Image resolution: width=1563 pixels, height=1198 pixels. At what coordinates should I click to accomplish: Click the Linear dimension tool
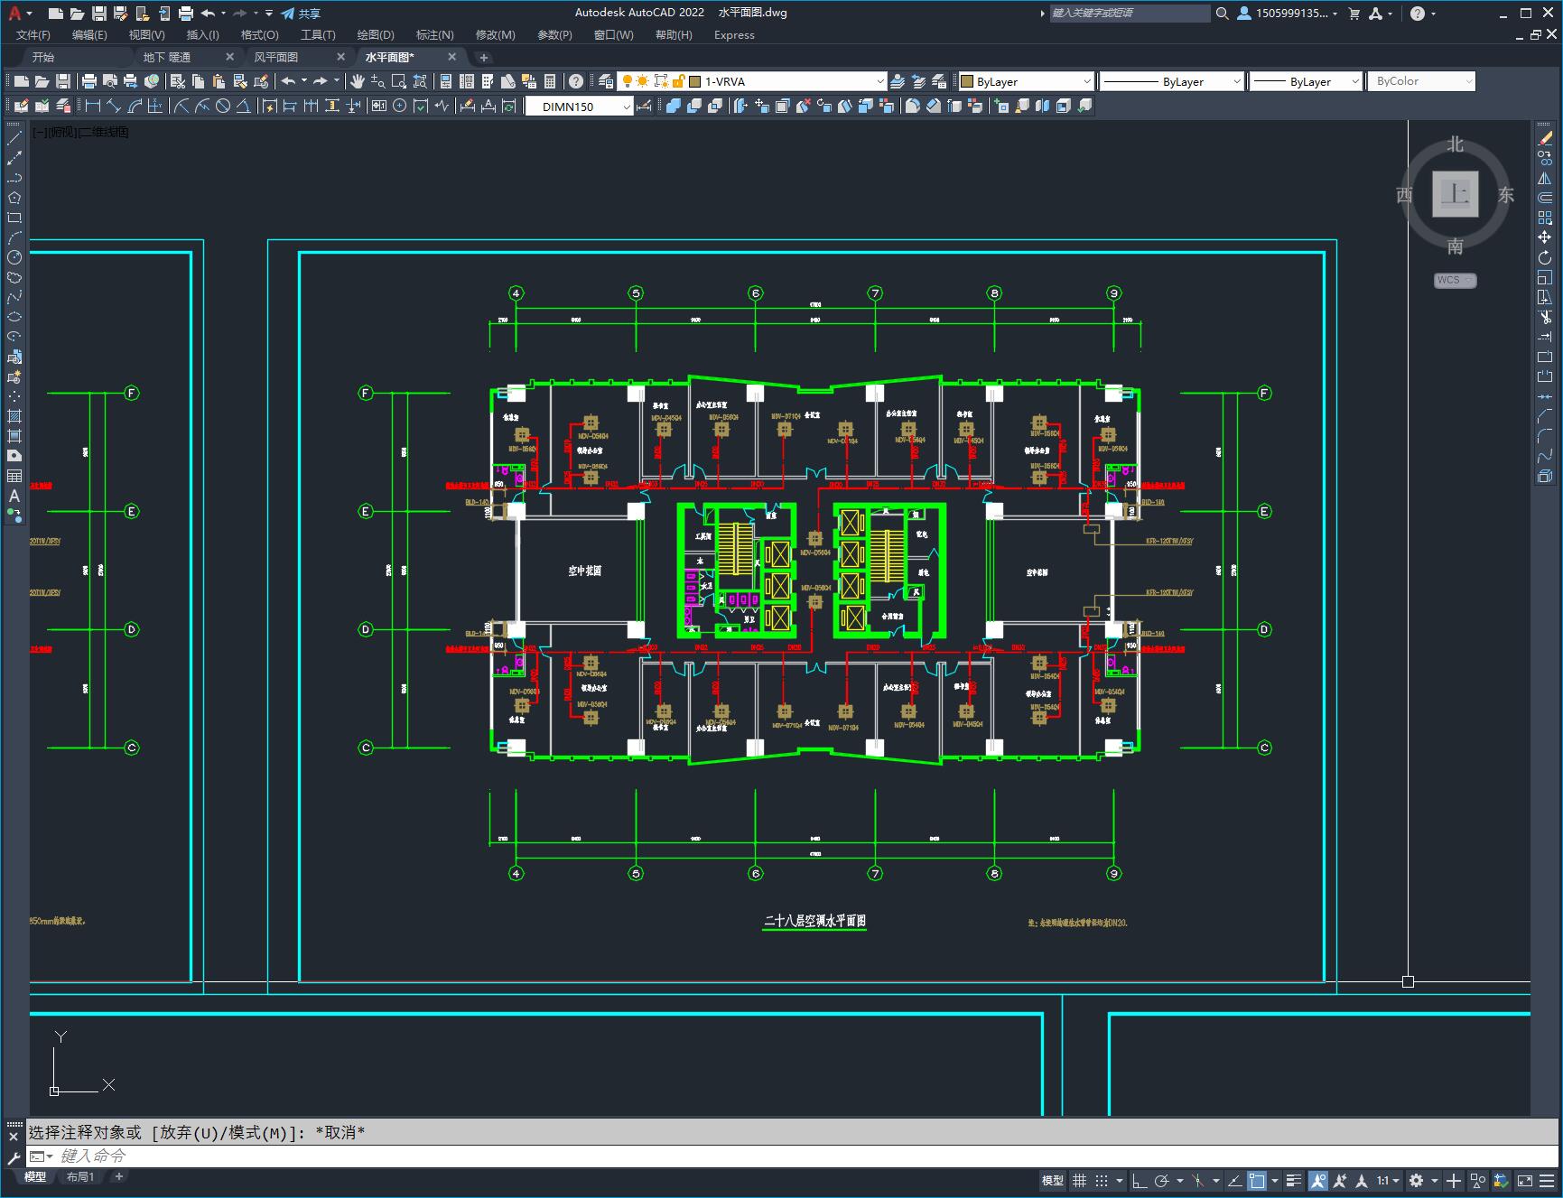click(x=92, y=106)
